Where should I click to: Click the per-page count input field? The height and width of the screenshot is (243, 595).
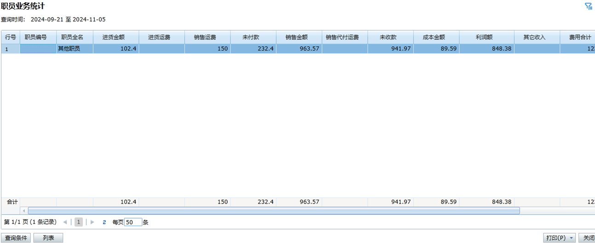click(133, 222)
